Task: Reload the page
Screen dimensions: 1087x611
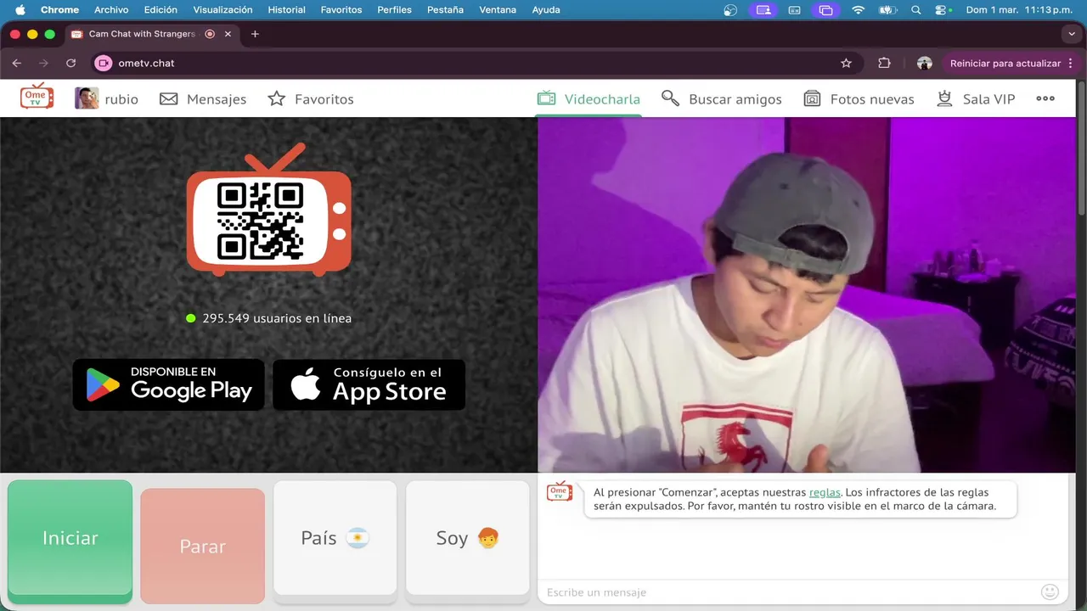Action: (x=70, y=63)
